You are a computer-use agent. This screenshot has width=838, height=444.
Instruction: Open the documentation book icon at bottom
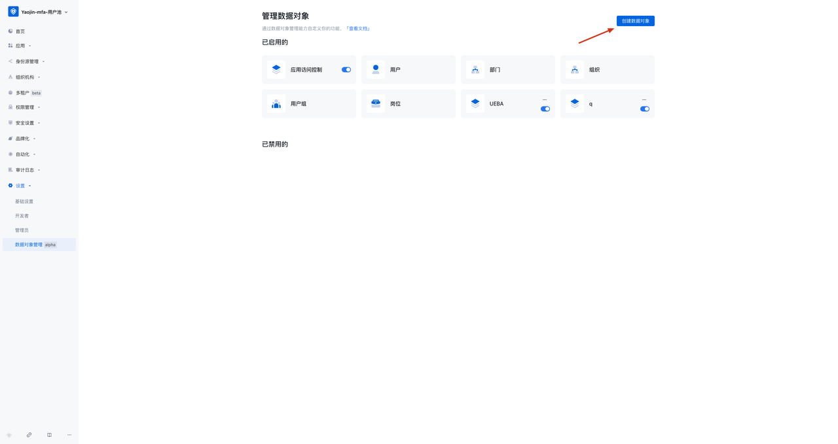(48, 435)
